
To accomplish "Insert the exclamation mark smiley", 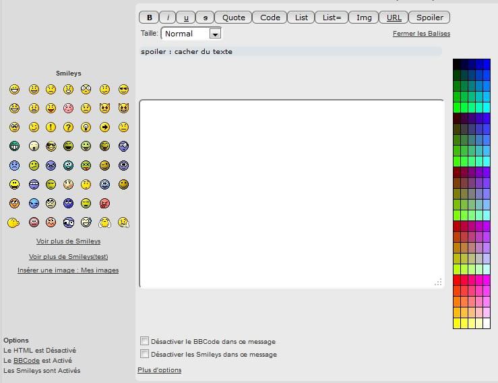I will point(51,127).
